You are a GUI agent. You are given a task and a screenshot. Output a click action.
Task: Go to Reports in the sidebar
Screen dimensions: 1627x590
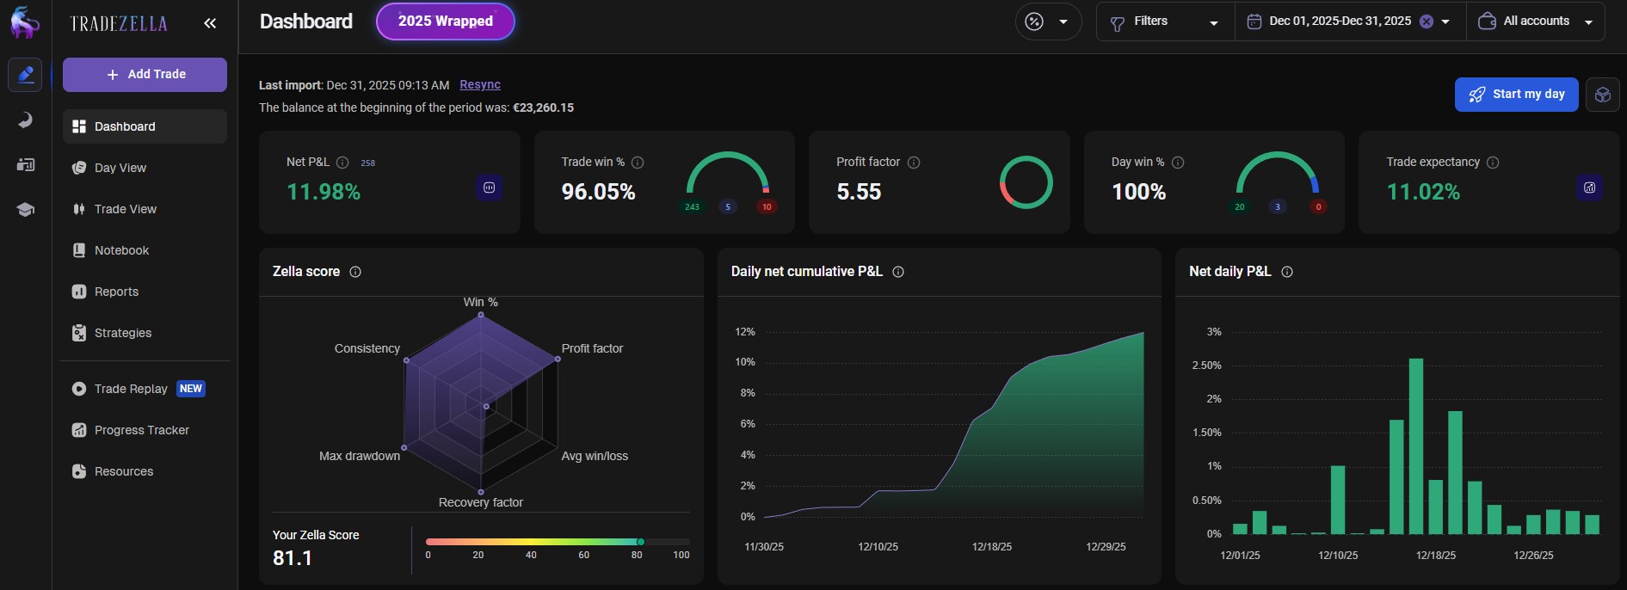[116, 292]
